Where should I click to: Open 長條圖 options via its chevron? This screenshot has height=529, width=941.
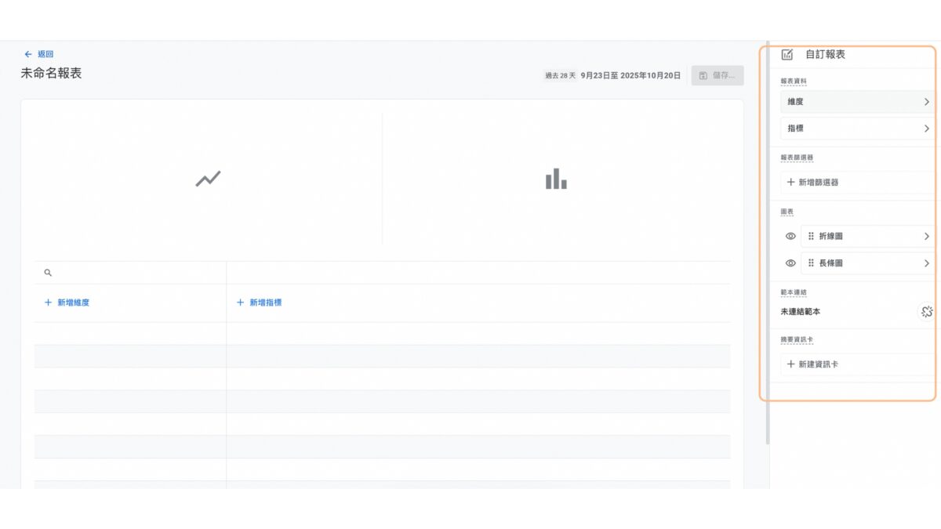[926, 263]
